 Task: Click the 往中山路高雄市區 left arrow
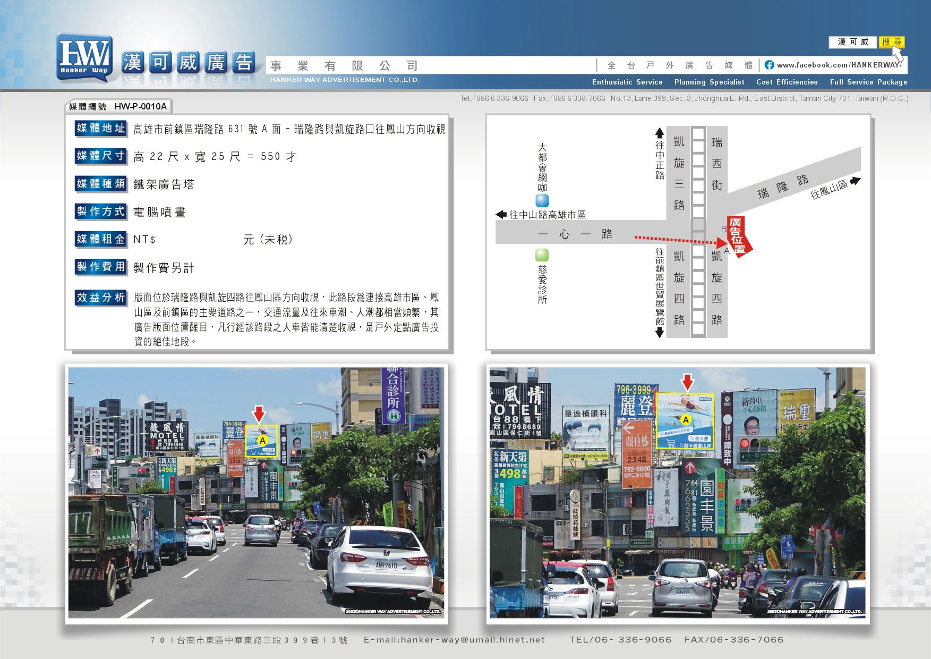click(501, 214)
